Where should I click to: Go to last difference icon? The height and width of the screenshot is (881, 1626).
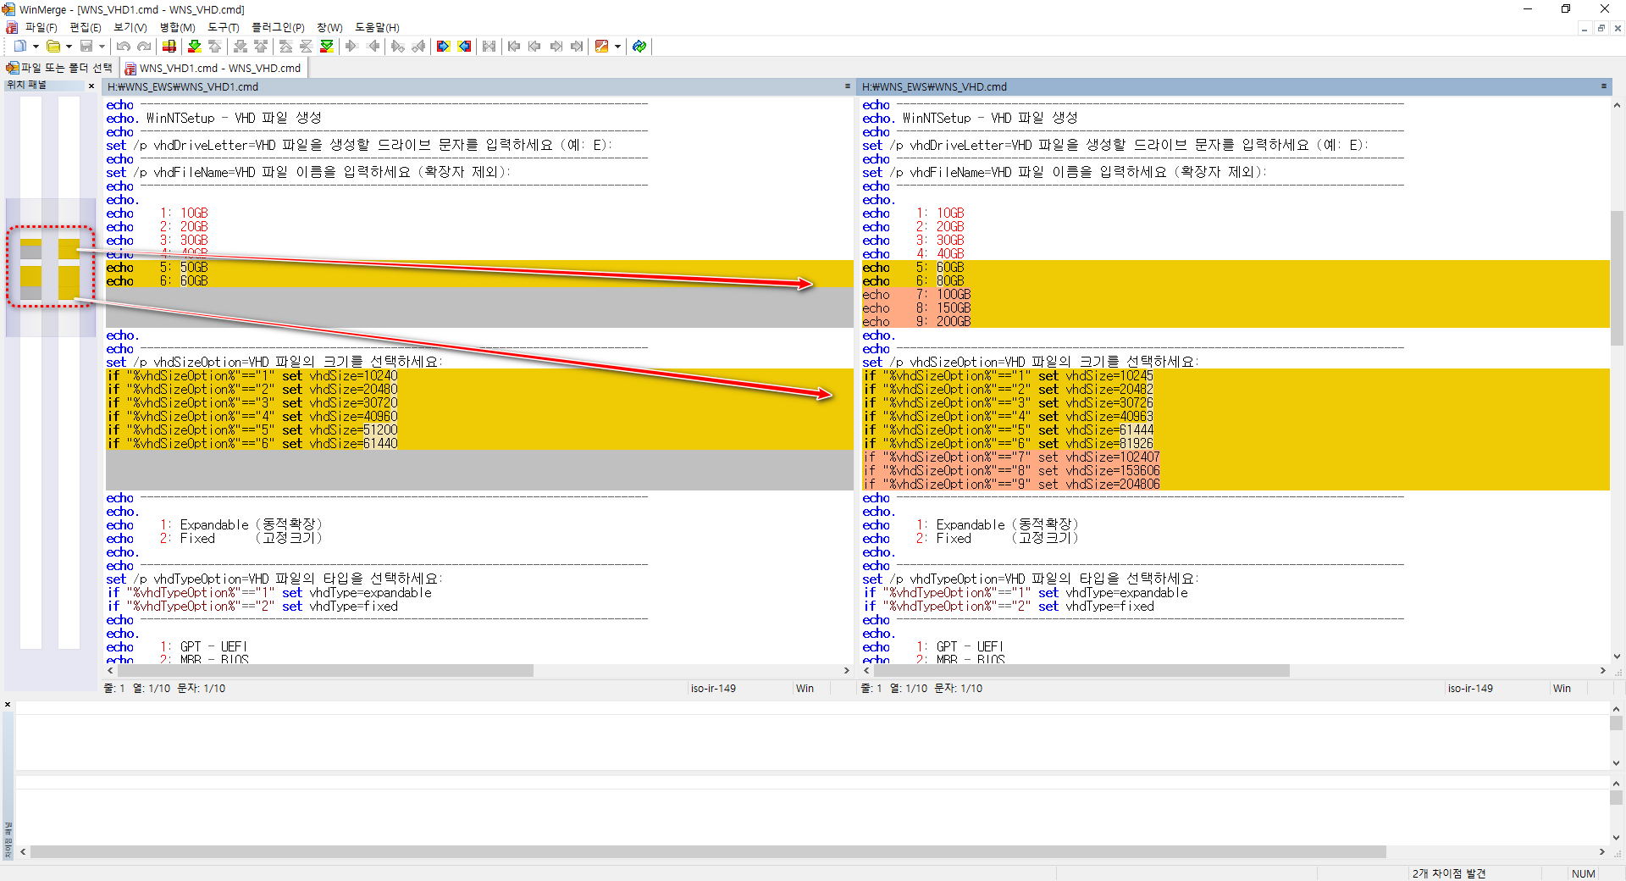pos(327,47)
